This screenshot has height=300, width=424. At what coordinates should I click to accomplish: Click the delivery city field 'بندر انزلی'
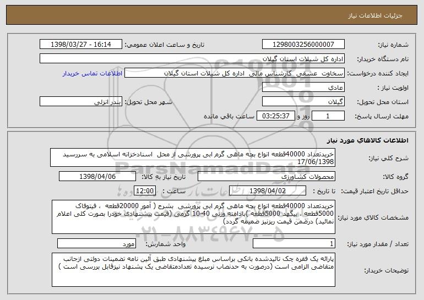(81, 102)
